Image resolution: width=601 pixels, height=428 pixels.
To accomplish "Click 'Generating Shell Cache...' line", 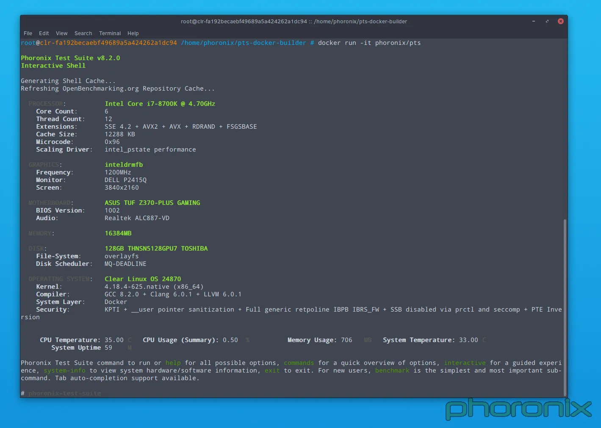I will pos(68,81).
